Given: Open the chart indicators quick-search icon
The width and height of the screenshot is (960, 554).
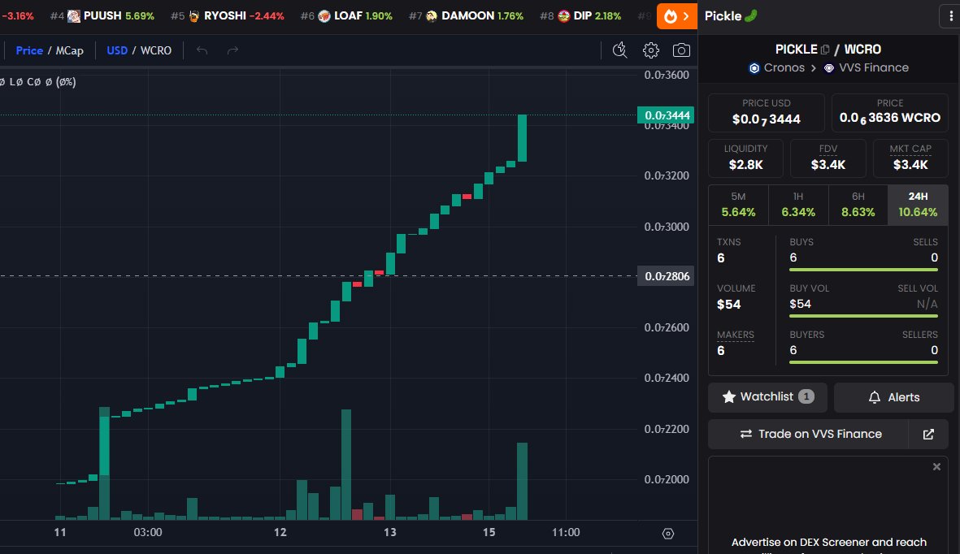Looking at the screenshot, I should point(619,50).
